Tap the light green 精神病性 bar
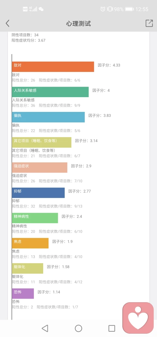This screenshot has height=337, width=157. 35,218
